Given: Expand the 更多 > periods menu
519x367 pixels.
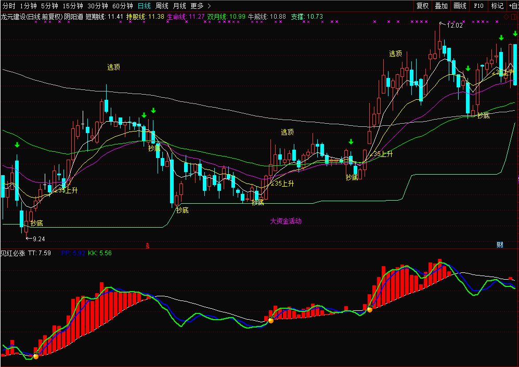Looking at the screenshot, I should coord(201,6).
